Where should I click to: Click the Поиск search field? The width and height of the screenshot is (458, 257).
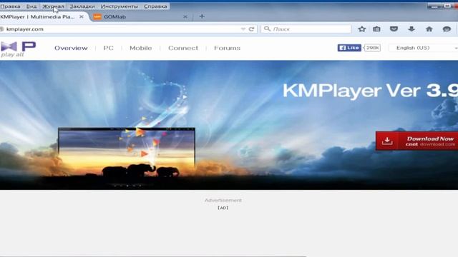306,29
